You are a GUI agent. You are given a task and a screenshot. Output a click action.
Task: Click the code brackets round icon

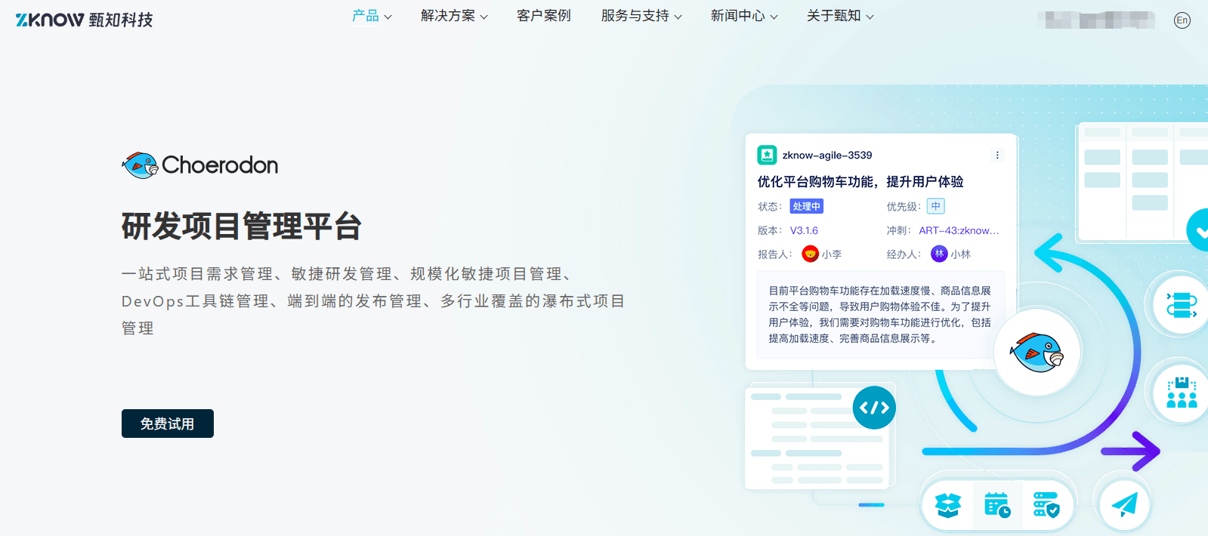874,408
